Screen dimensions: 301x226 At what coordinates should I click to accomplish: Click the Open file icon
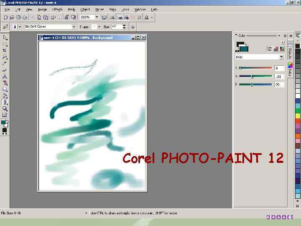tap(12, 18)
